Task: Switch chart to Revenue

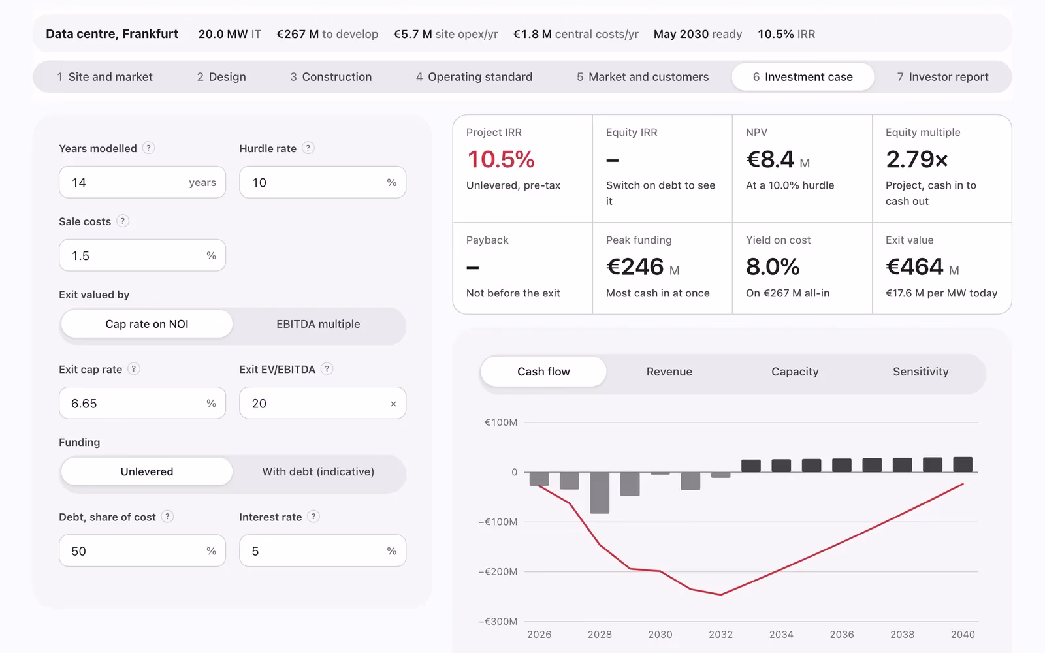Action: click(669, 372)
